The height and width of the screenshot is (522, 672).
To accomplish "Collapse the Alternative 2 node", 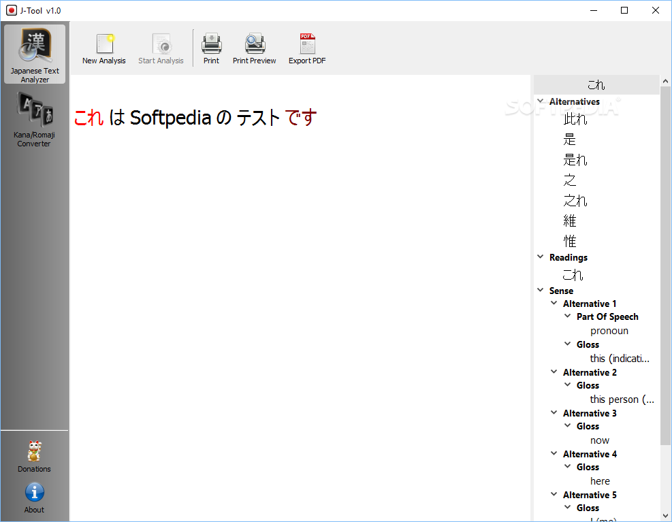I will 554,371.
